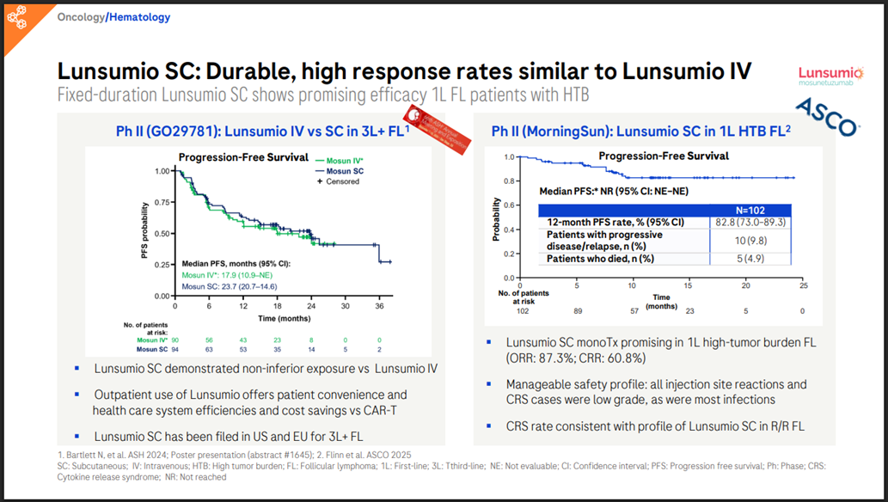Image resolution: width=888 pixels, height=502 pixels.
Task: Click the subtitle 'Fixed-duration Lunsumio SC shows promising efficacy'
Action: [x=323, y=95]
